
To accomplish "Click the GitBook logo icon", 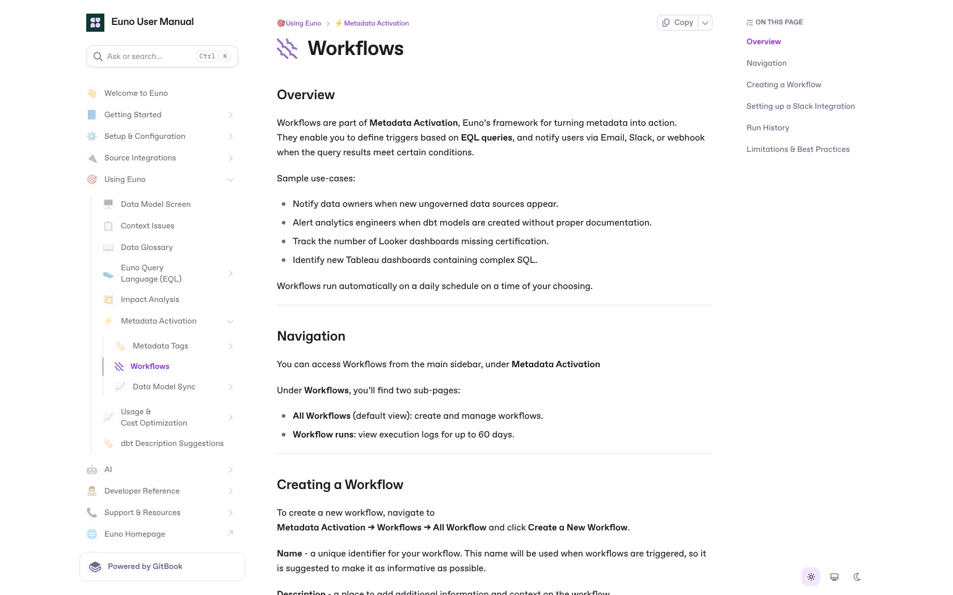I will pos(95,567).
